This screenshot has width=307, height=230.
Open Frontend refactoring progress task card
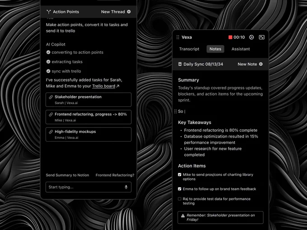pyautogui.click(x=88, y=117)
